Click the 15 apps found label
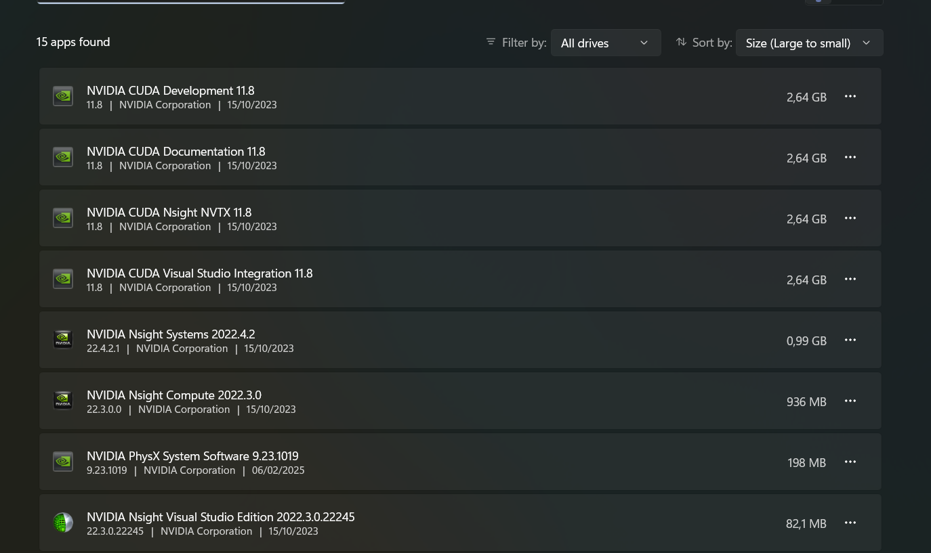This screenshot has width=931, height=553. tap(73, 42)
